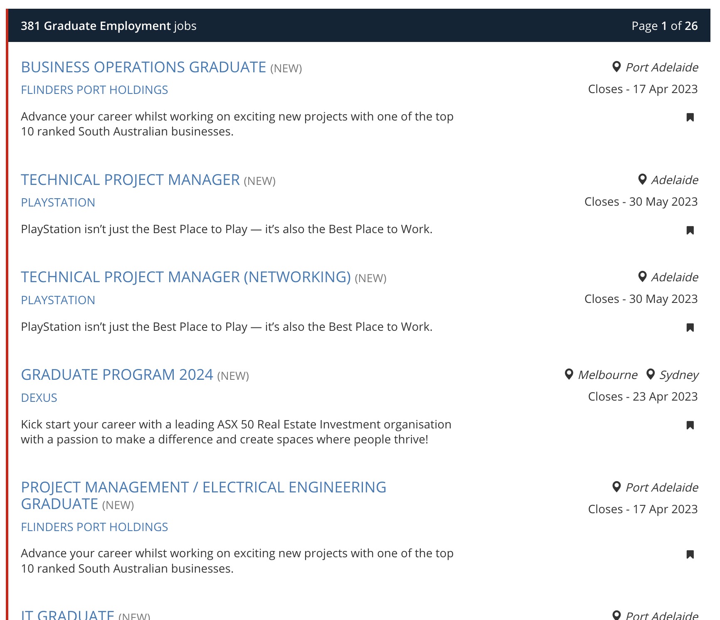Open Graduate Program 2024 job listing
This screenshot has height=620, width=720.
point(117,375)
